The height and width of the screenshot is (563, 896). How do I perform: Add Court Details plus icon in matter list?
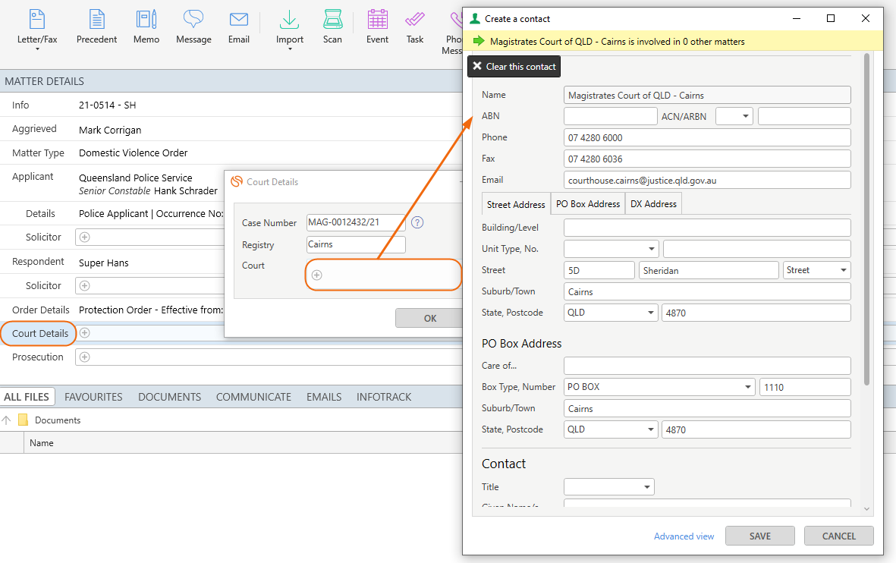click(x=84, y=332)
